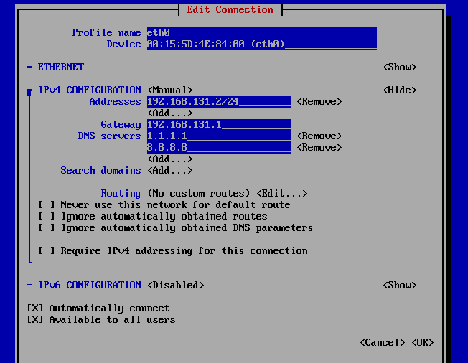Check Require IPv4 addressing for this connection
The height and width of the screenshot is (363, 468).
point(47,250)
